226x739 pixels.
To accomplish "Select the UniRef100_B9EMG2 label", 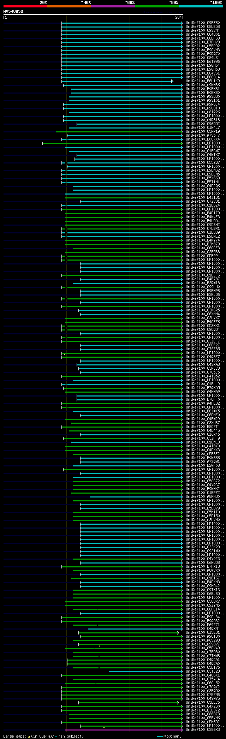I will [203, 171].
